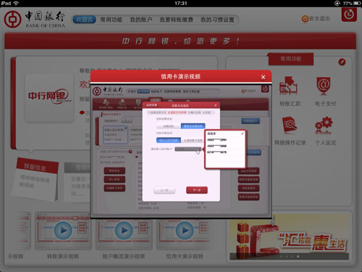Play the 账户概览演示视频 thumbnail
The width and height of the screenshot is (362, 272).
[x=124, y=231]
